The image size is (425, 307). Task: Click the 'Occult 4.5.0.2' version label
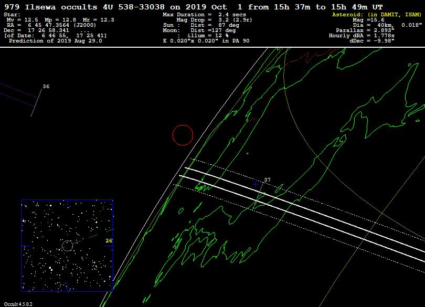(18, 304)
